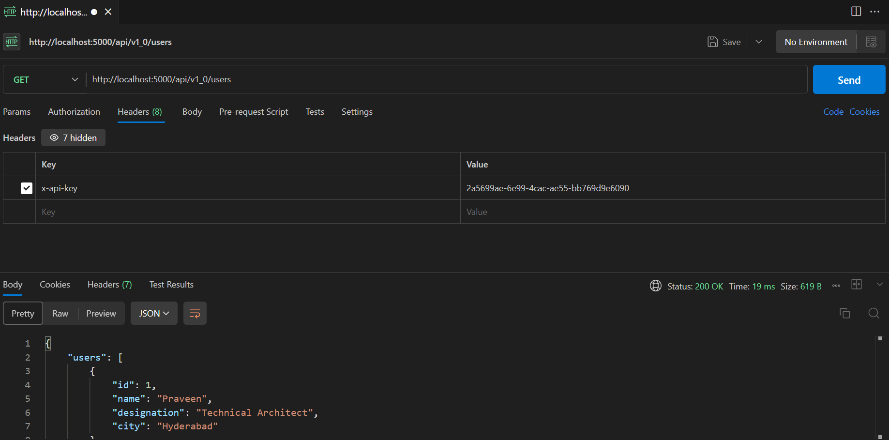Click the network globe icon near Status
Image resolution: width=889 pixels, height=440 pixels.
tap(655, 286)
